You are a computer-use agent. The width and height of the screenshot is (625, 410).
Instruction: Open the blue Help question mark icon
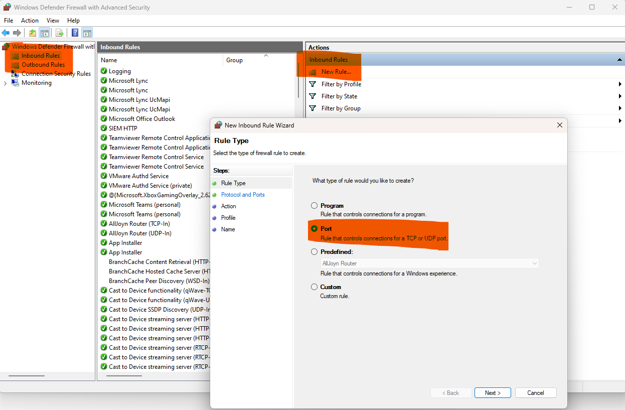point(75,33)
